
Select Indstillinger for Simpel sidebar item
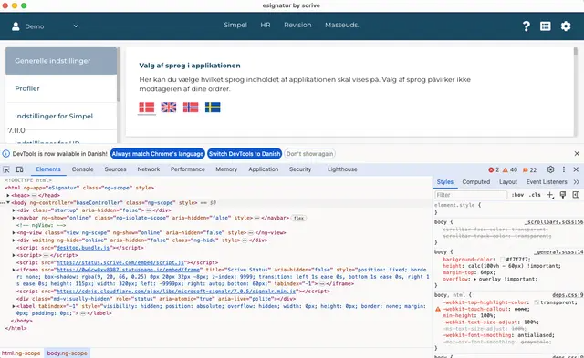(61, 116)
